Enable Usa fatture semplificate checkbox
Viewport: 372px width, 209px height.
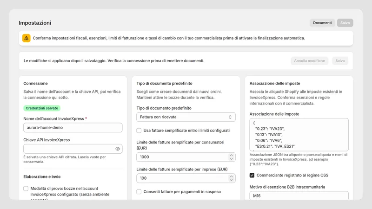(139, 131)
